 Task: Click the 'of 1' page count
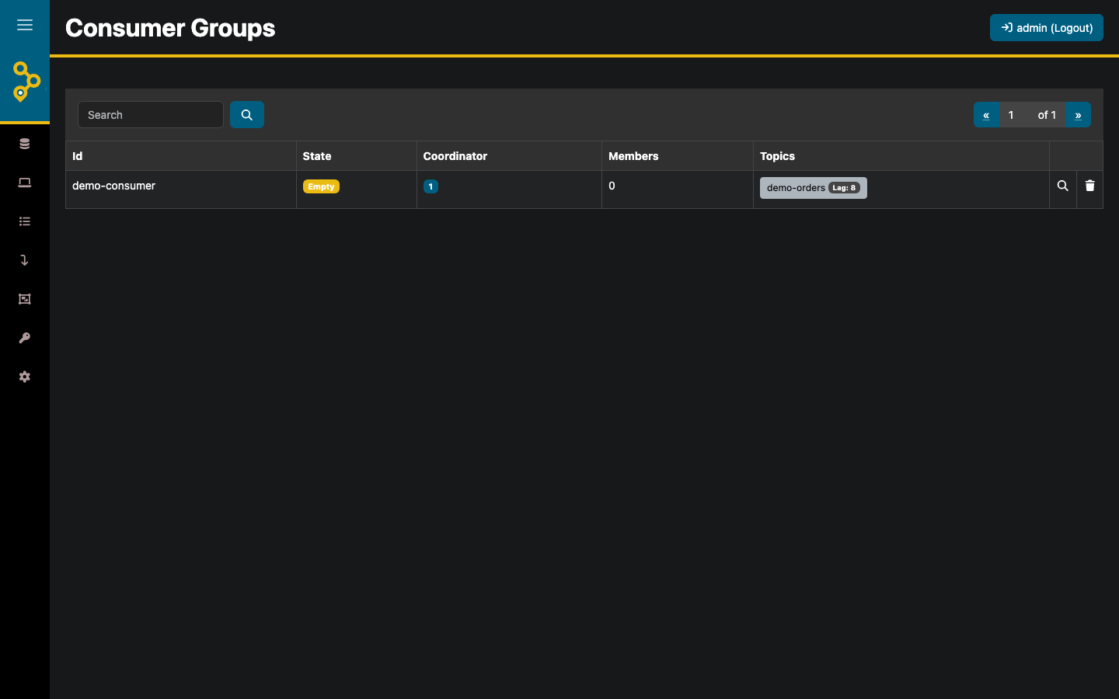(x=1047, y=115)
